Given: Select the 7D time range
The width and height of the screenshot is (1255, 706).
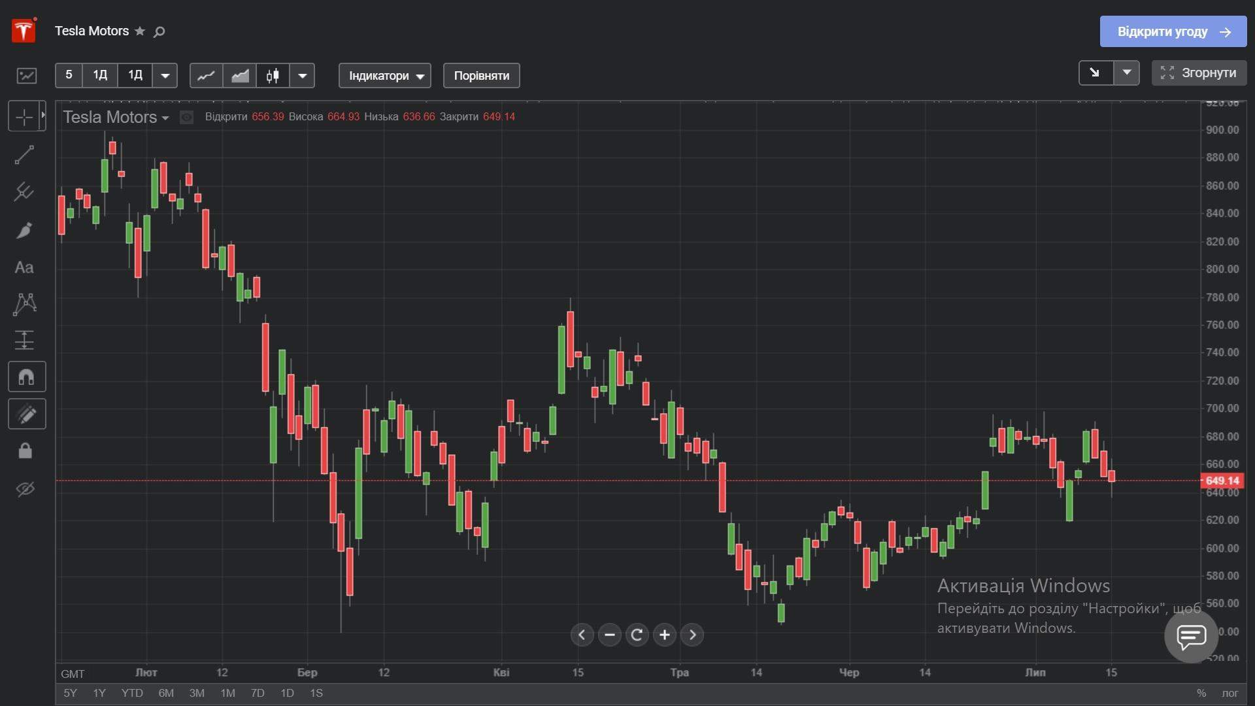Looking at the screenshot, I should (x=258, y=693).
